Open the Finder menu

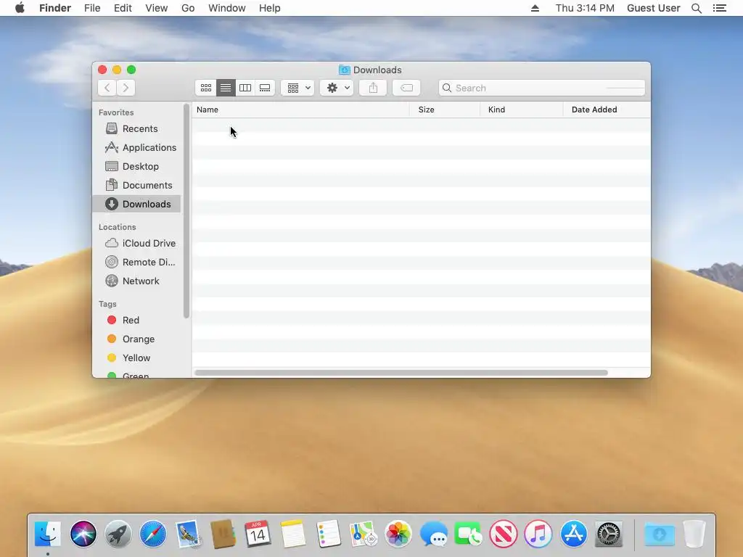click(x=55, y=8)
